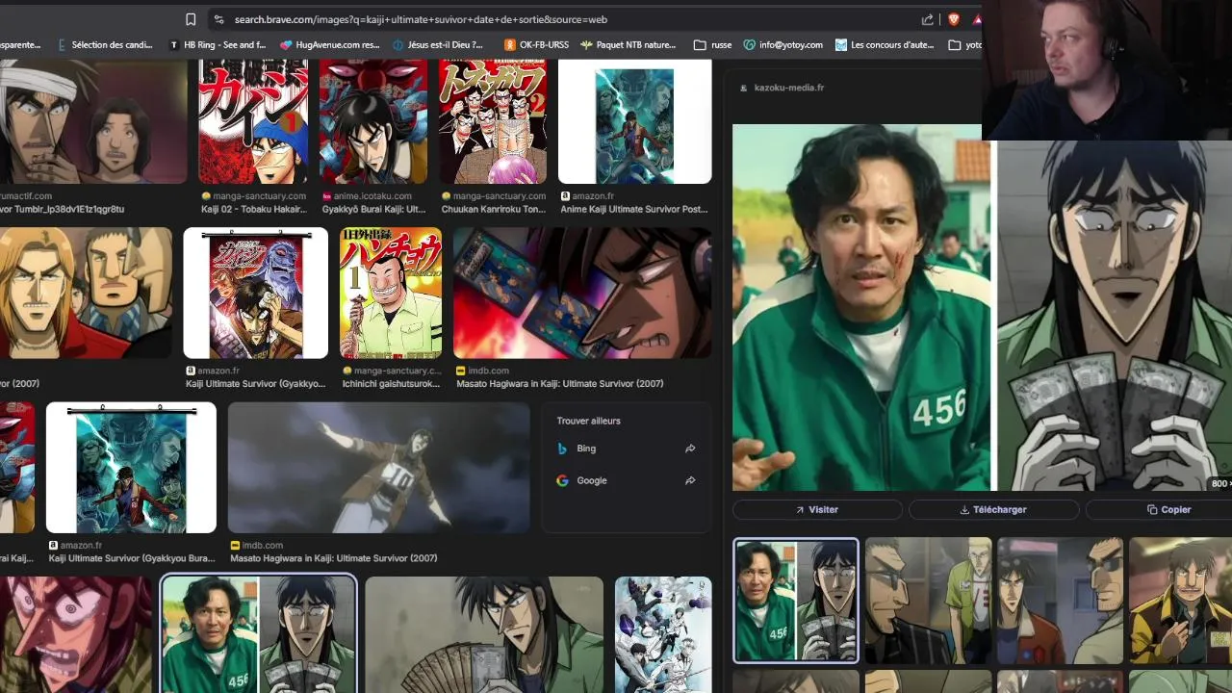Open site settings icon in address bar
The image size is (1232, 693).
coord(218,19)
